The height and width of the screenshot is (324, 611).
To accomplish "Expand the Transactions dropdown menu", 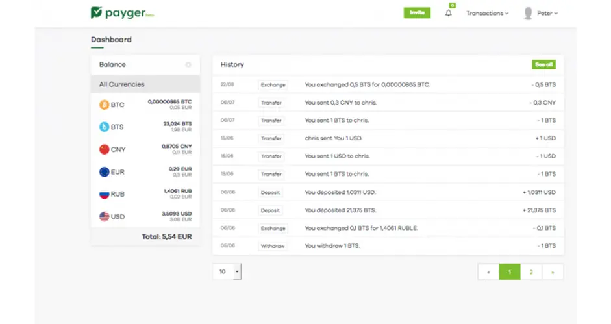I will click(x=487, y=13).
